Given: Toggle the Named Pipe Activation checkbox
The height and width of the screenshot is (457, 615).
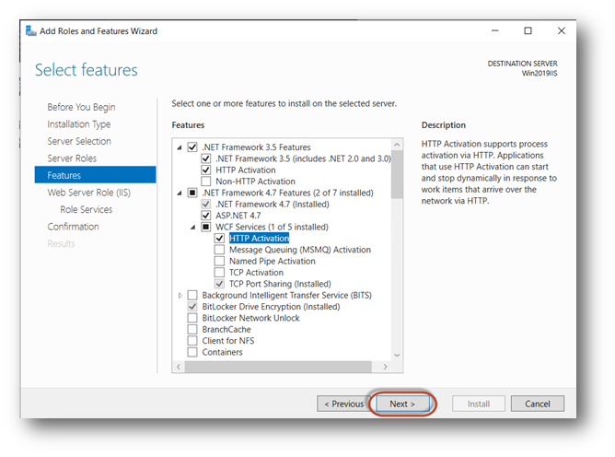Looking at the screenshot, I should 219,261.
